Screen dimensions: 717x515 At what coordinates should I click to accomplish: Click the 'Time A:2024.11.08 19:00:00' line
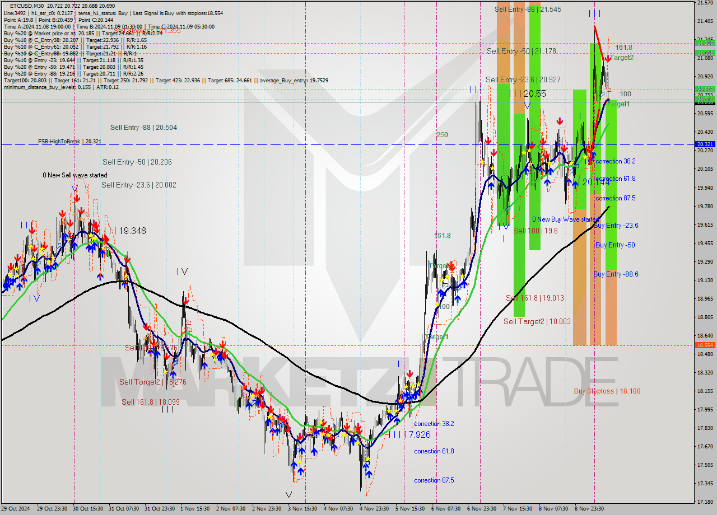[x=109, y=26]
